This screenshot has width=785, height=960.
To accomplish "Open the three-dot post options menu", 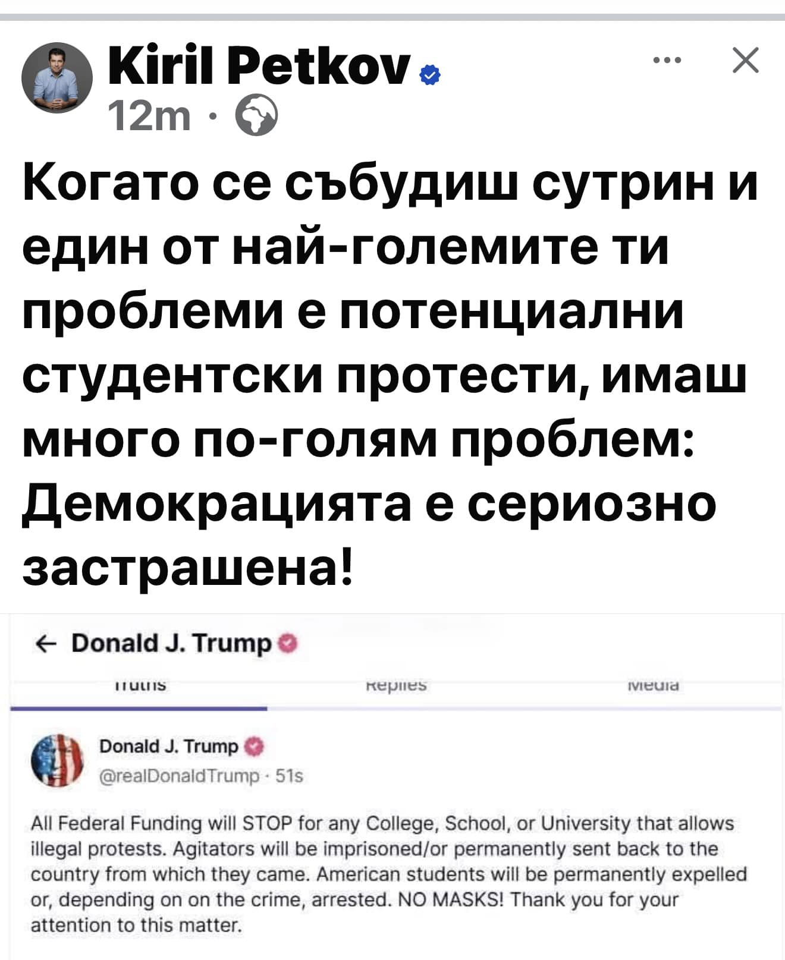I will tap(665, 60).
